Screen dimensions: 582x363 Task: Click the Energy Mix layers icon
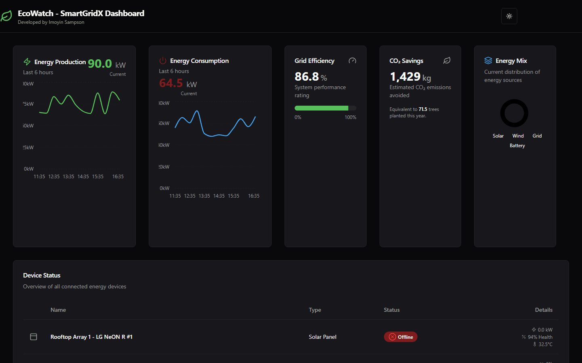[488, 60]
